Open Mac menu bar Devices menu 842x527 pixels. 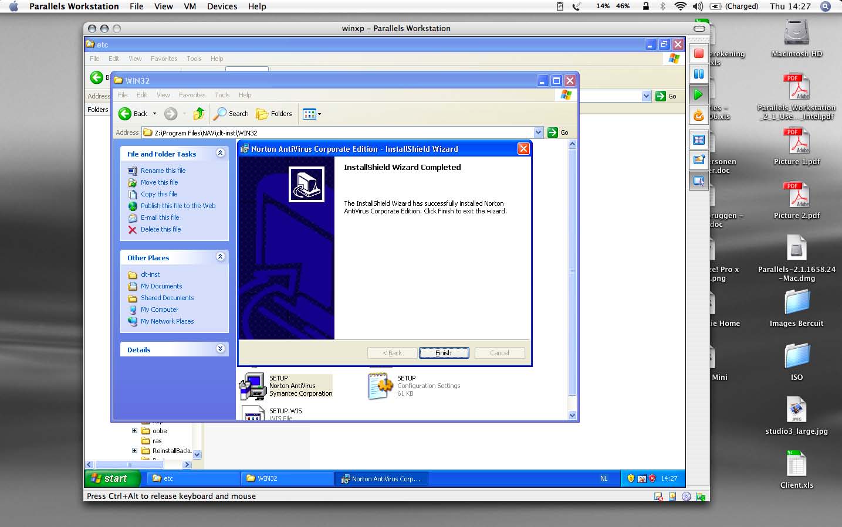pos(222,6)
